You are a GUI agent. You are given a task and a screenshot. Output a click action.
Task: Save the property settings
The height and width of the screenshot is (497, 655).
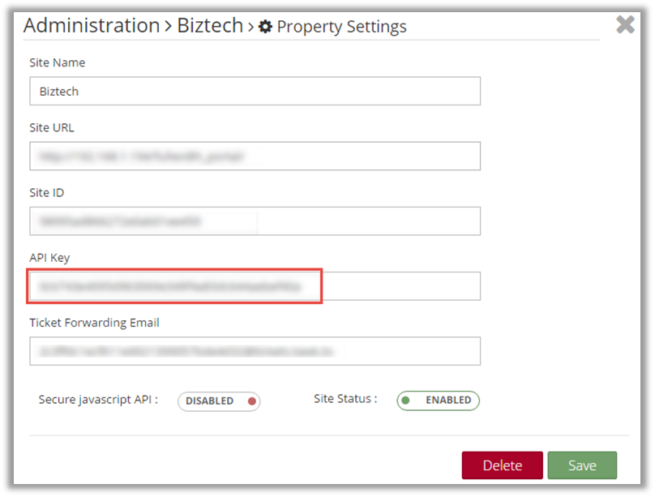pos(582,465)
